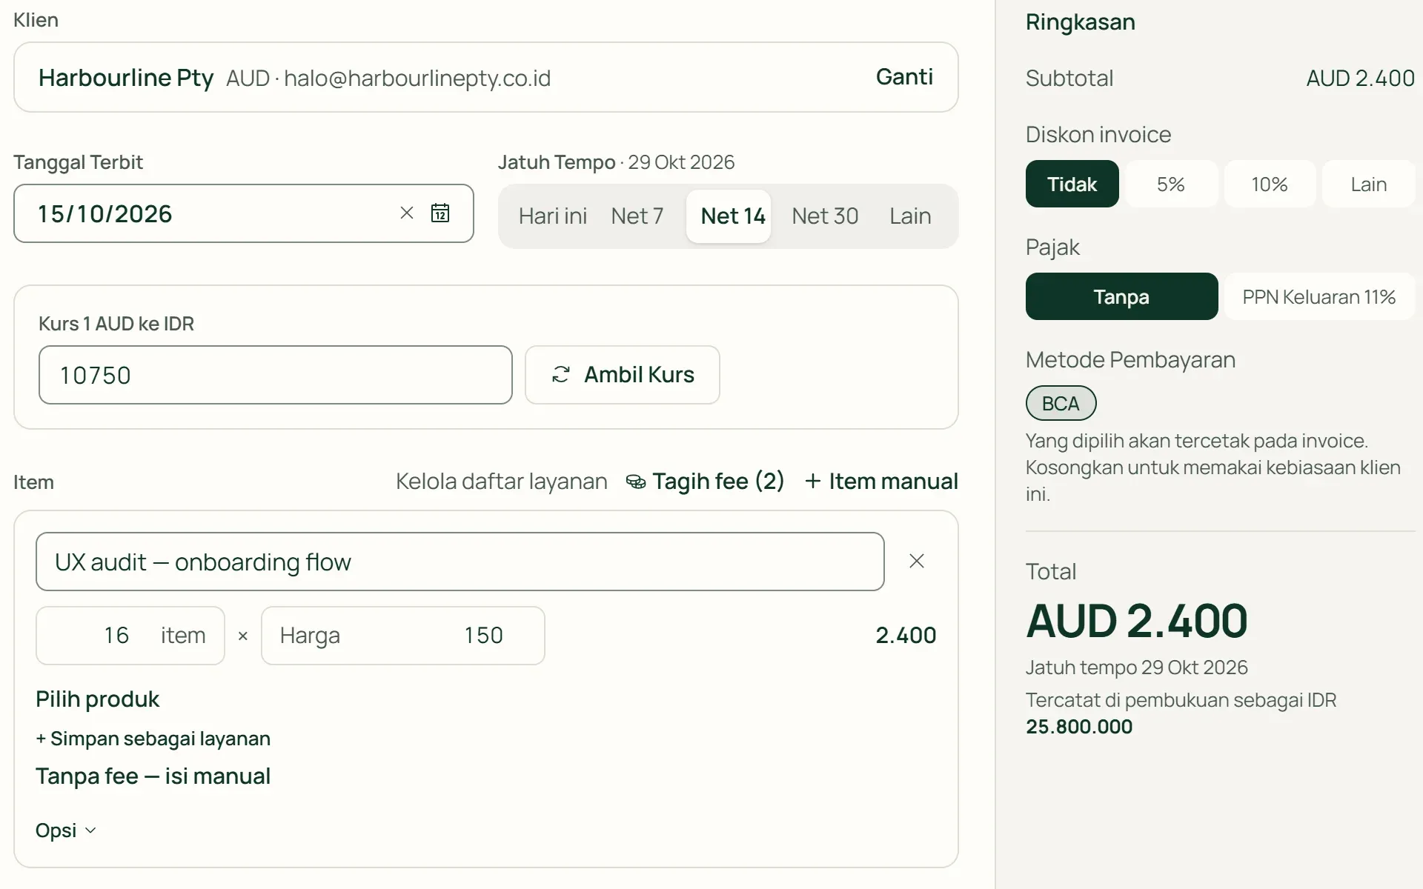Click the Ambil Kurs refresh button
The height and width of the screenshot is (889, 1423).
[x=623, y=375]
